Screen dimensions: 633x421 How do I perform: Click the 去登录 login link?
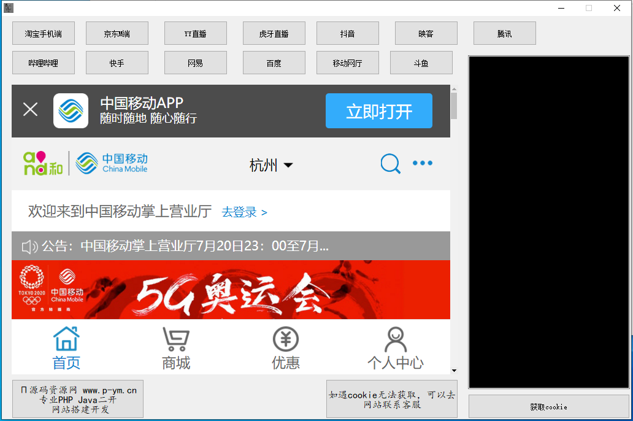coord(244,212)
